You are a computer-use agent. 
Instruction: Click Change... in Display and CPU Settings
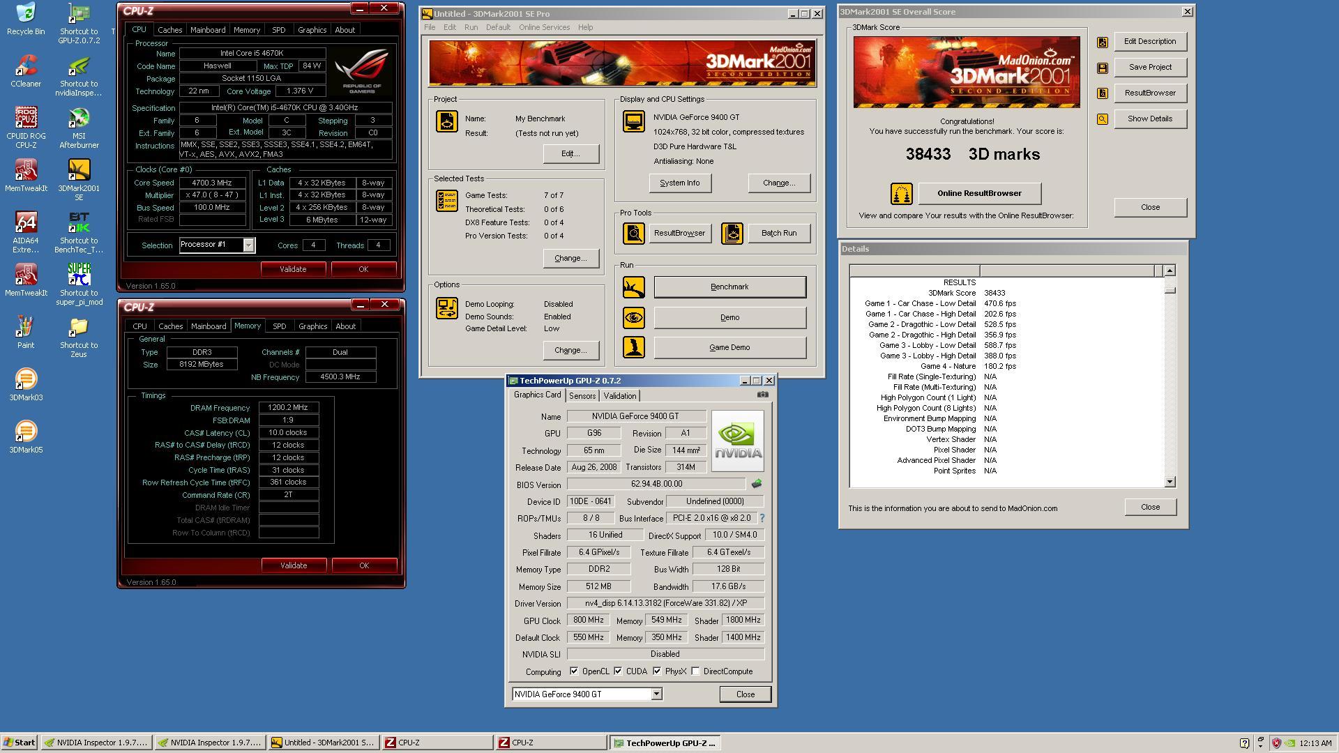tap(779, 183)
